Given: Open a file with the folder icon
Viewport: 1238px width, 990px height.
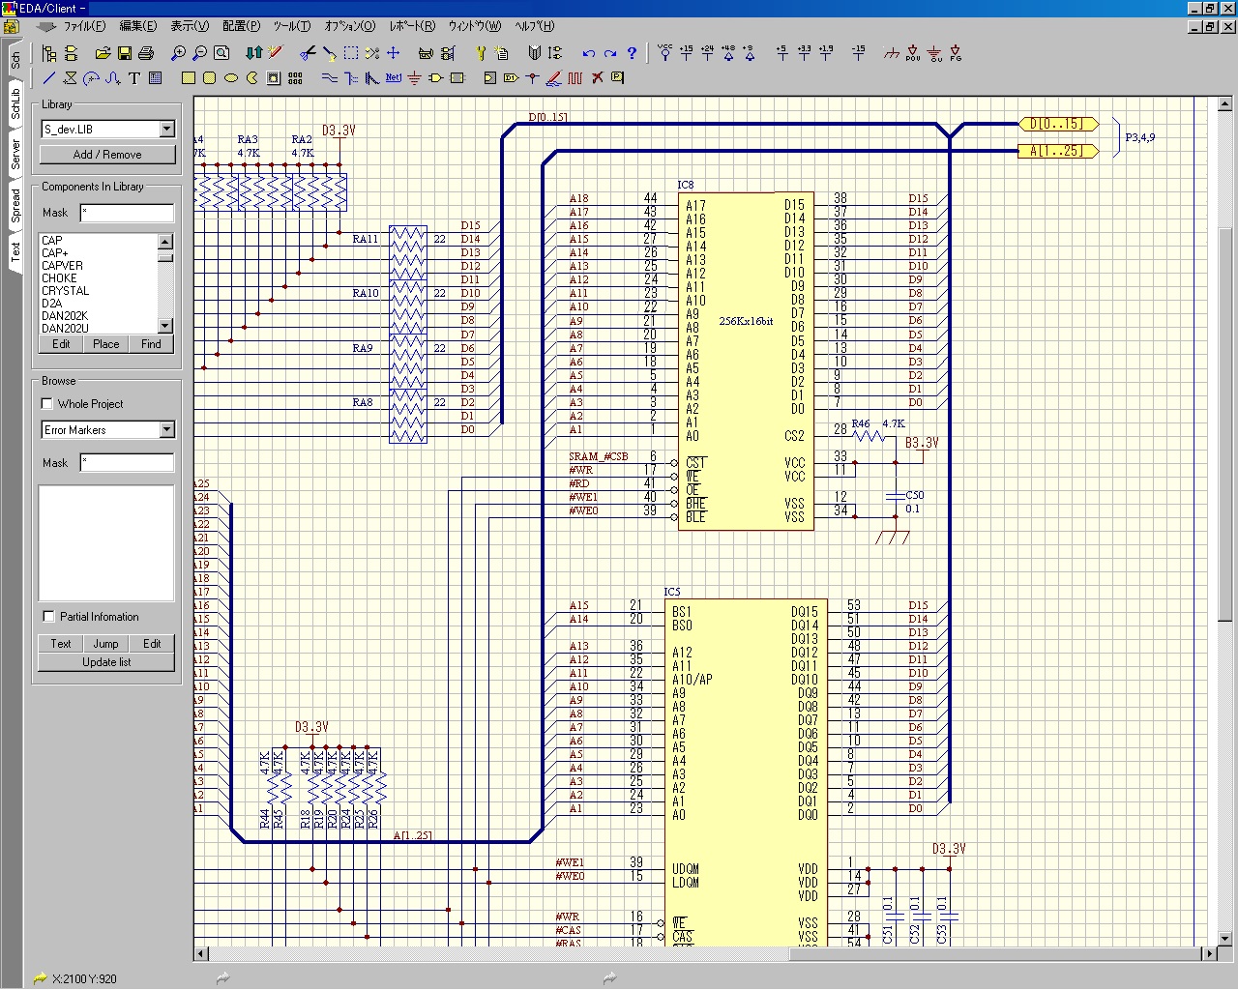Looking at the screenshot, I should pyautogui.click(x=103, y=53).
